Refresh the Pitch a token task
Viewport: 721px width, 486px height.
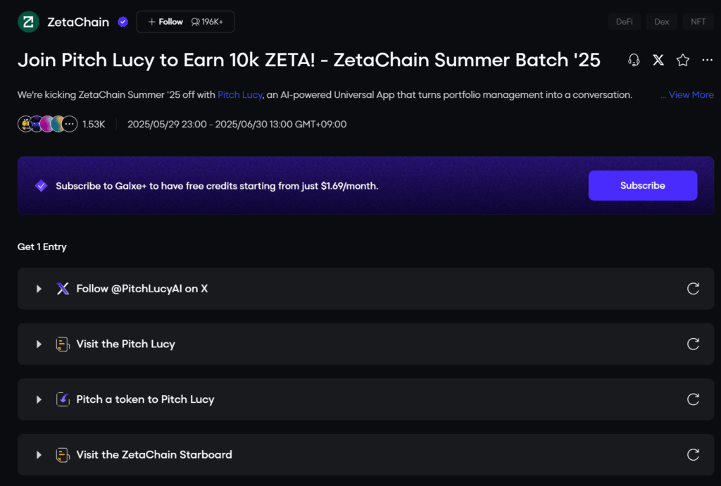pyautogui.click(x=693, y=399)
